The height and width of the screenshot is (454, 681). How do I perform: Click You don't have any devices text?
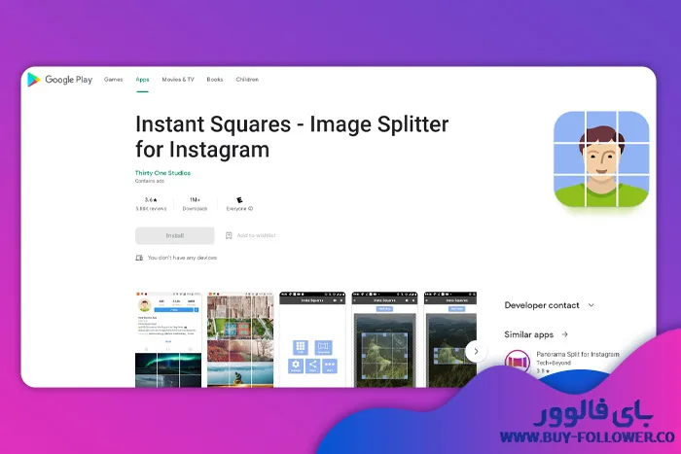tap(182, 258)
